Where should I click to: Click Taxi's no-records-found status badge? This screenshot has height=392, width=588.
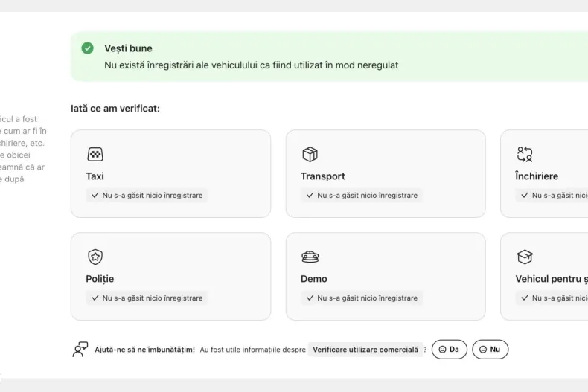(147, 196)
